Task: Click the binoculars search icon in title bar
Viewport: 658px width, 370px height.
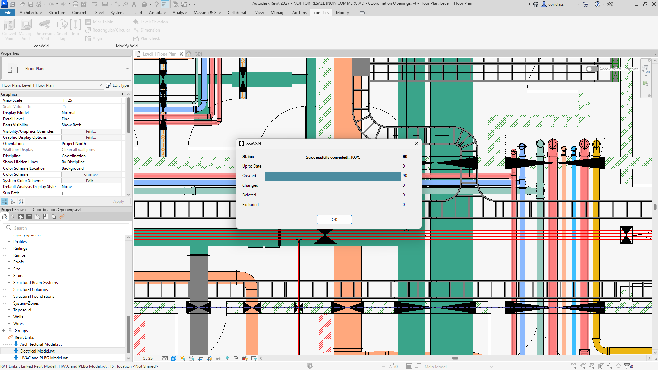Action: [536, 4]
